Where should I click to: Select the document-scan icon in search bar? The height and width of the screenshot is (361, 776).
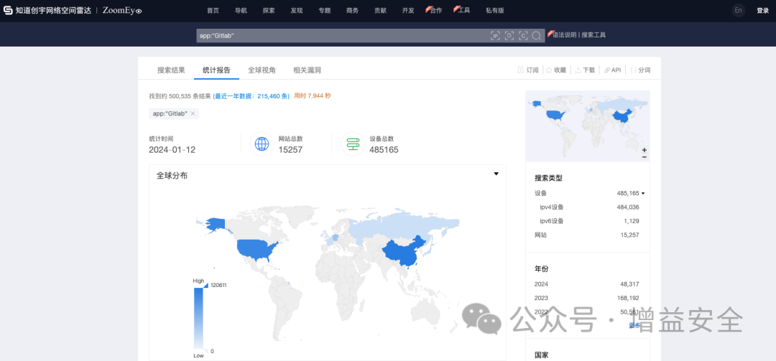point(509,36)
